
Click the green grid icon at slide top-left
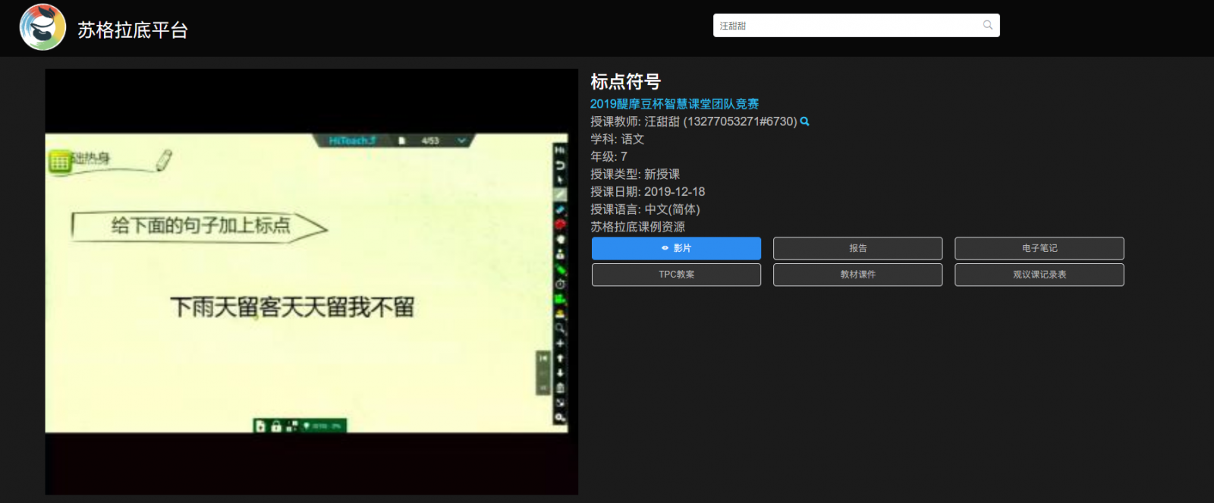[x=59, y=161]
